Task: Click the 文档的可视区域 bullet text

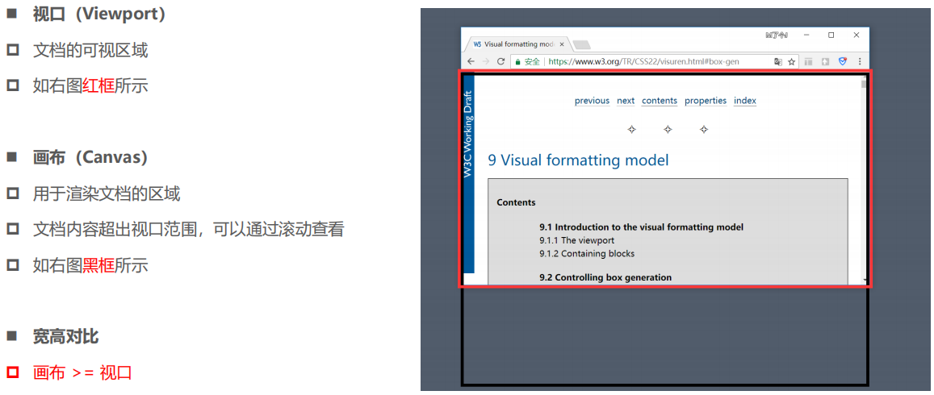Action: pos(90,51)
